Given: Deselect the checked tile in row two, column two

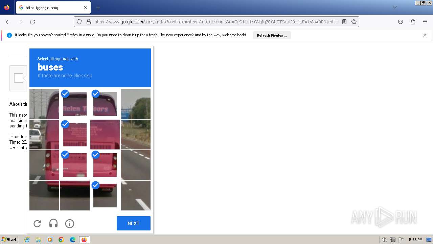Looking at the screenshot, I should [x=75, y=135].
